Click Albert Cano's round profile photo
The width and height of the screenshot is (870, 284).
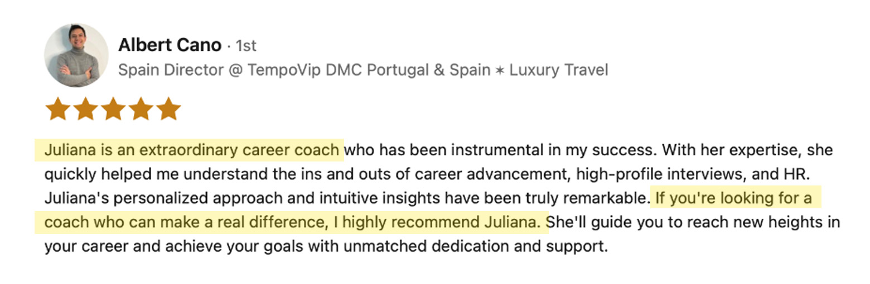tap(76, 55)
